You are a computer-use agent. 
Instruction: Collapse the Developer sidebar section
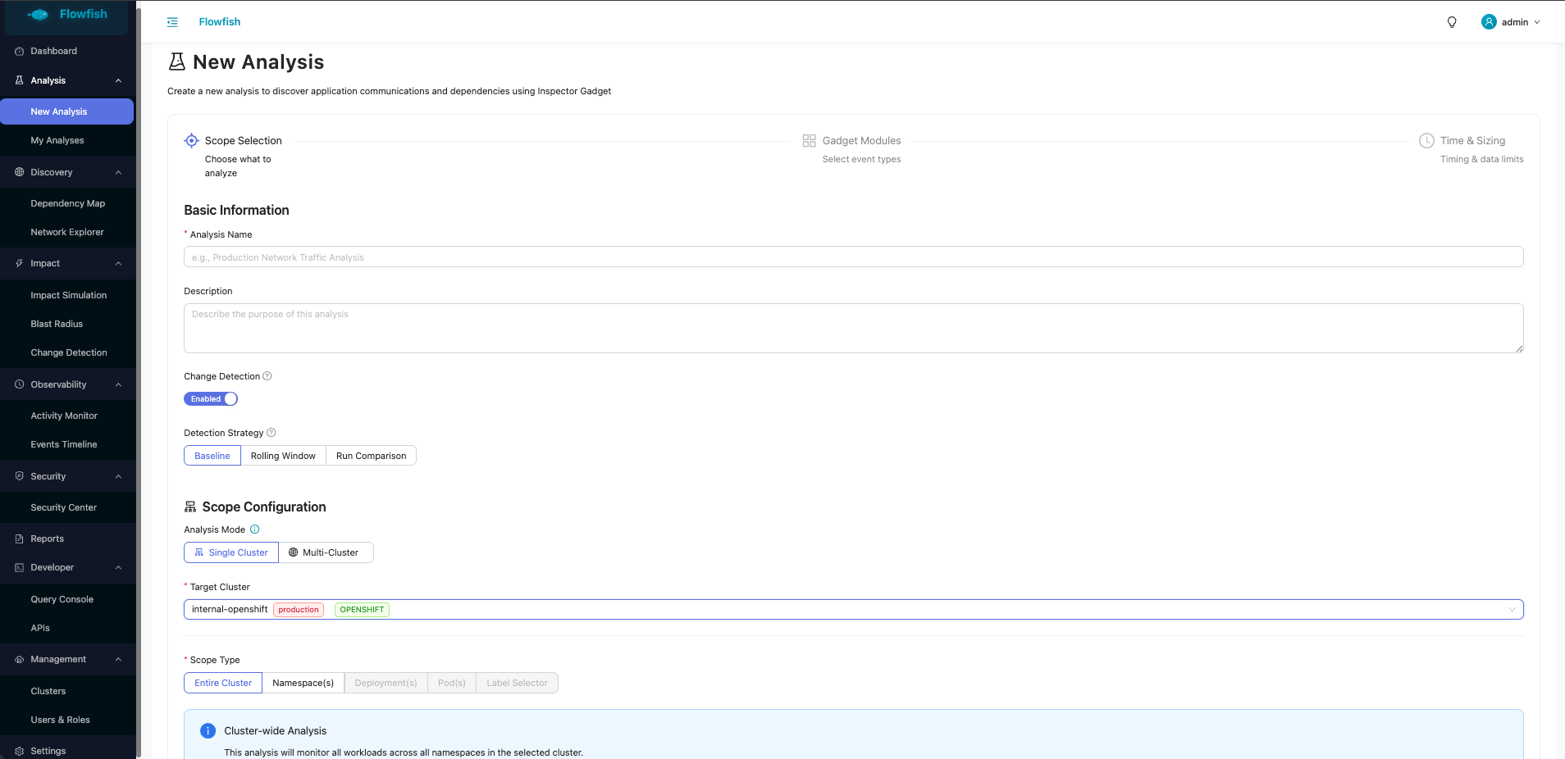[x=118, y=567]
